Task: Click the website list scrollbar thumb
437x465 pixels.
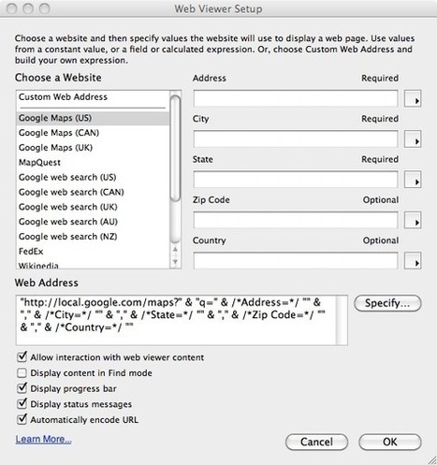Action: pyautogui.click(x=176, y=149)
